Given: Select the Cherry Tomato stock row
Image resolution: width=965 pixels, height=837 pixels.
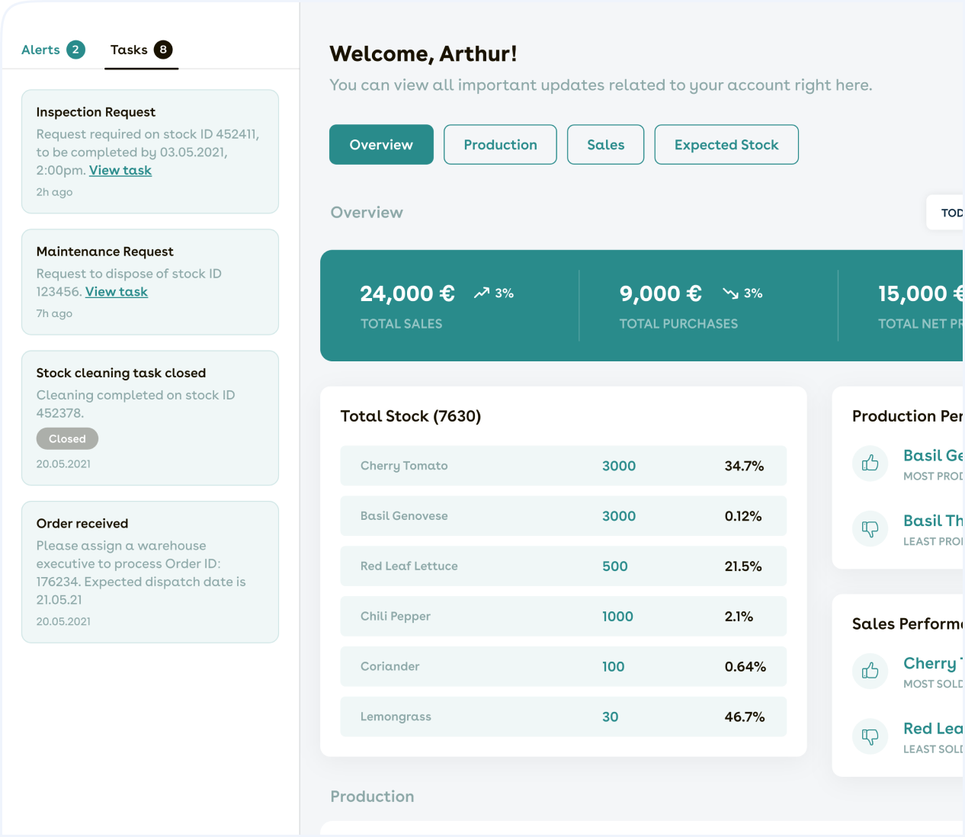Looking at the screenshot, I should [563, 466].
